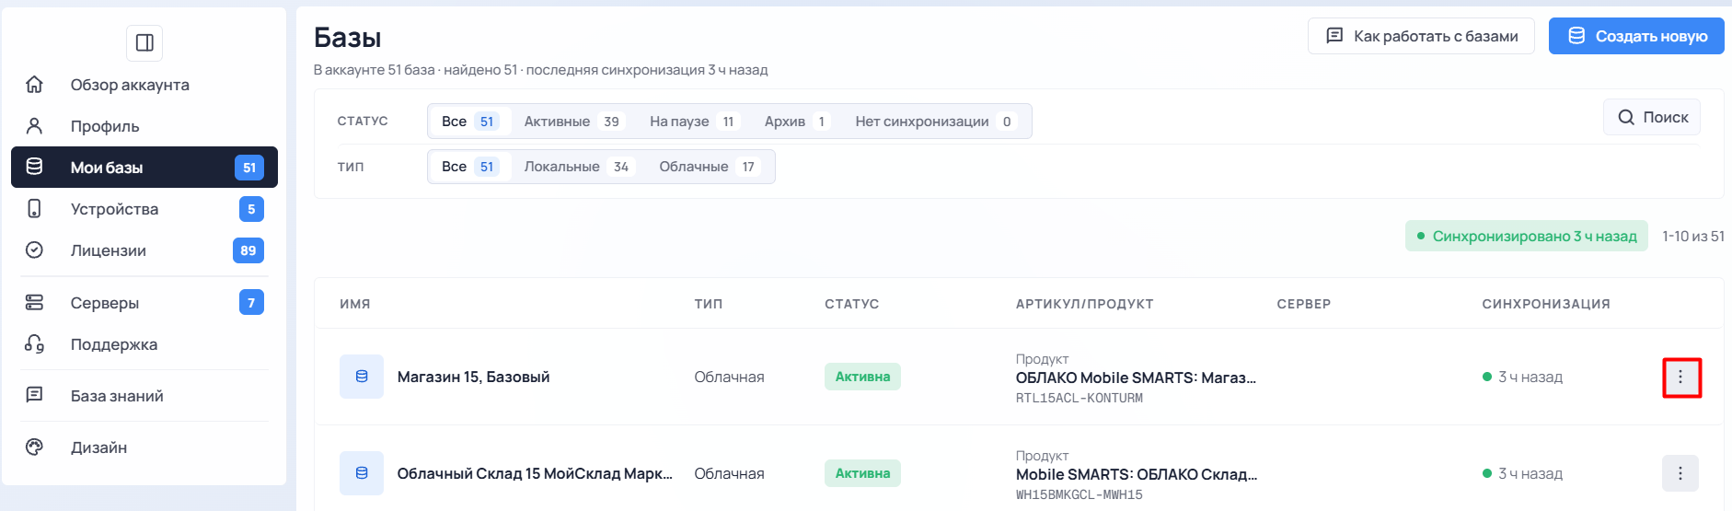Open the Лицензии section

point(144,250)
